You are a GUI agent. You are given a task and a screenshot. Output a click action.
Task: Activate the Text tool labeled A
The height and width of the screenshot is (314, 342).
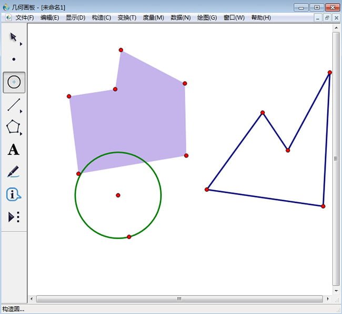14,150
